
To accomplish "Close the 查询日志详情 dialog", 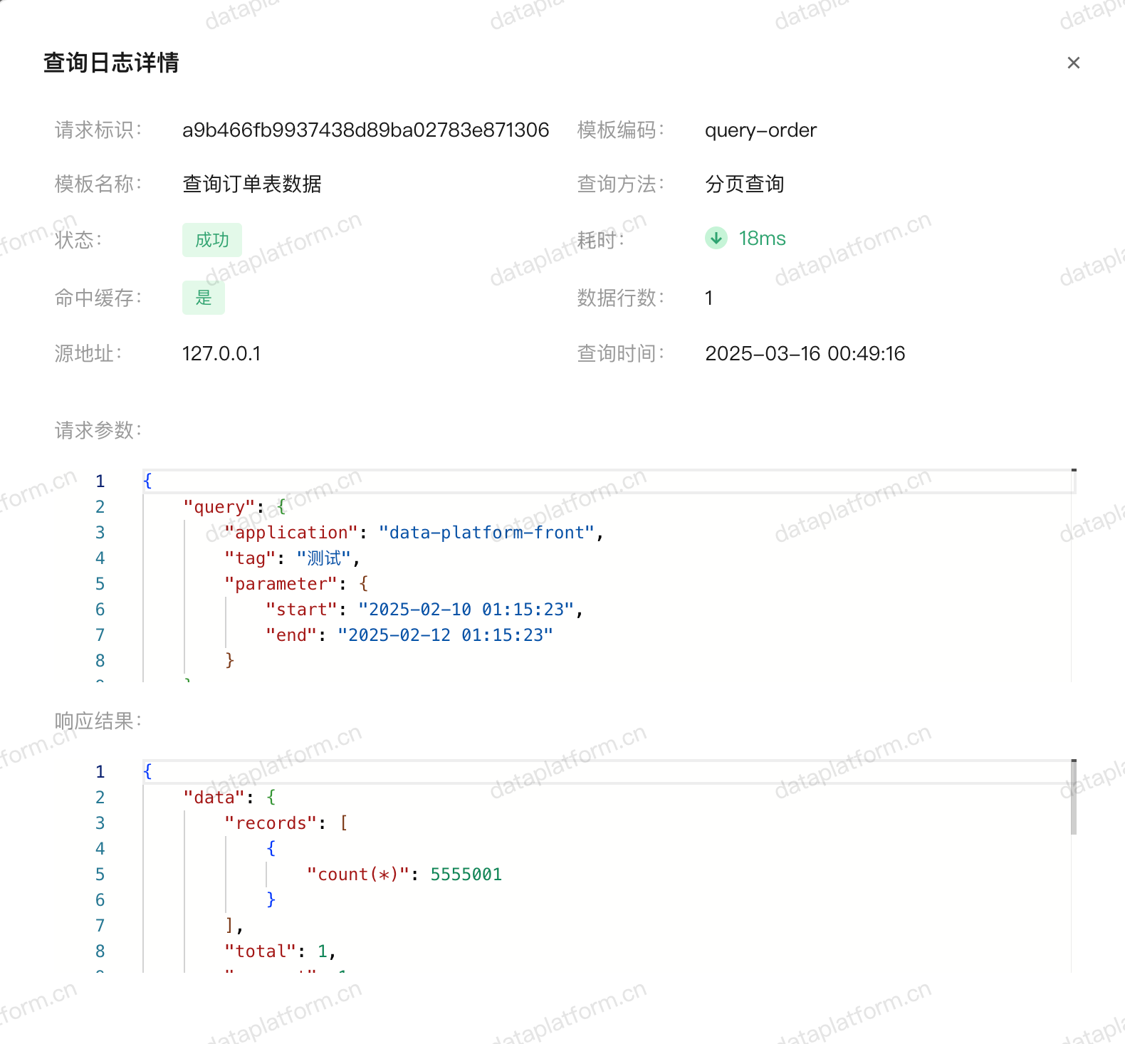I will (1073, 63).
